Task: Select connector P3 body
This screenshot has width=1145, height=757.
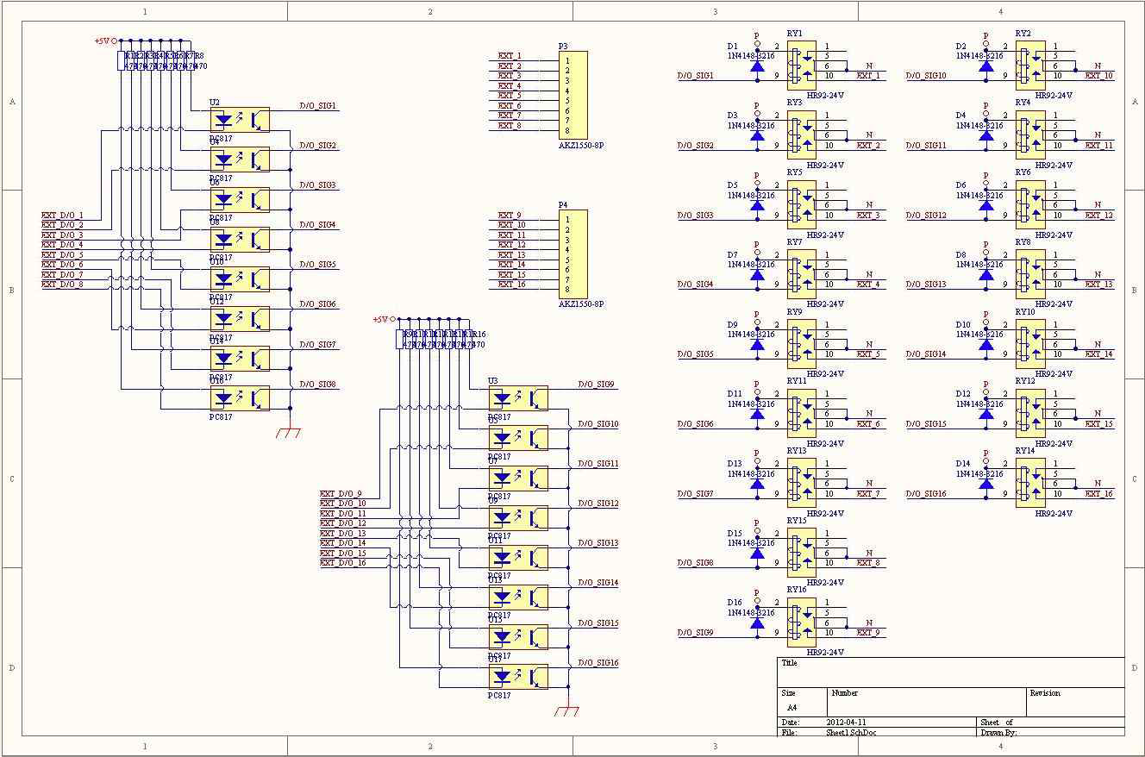Action: 572,95
